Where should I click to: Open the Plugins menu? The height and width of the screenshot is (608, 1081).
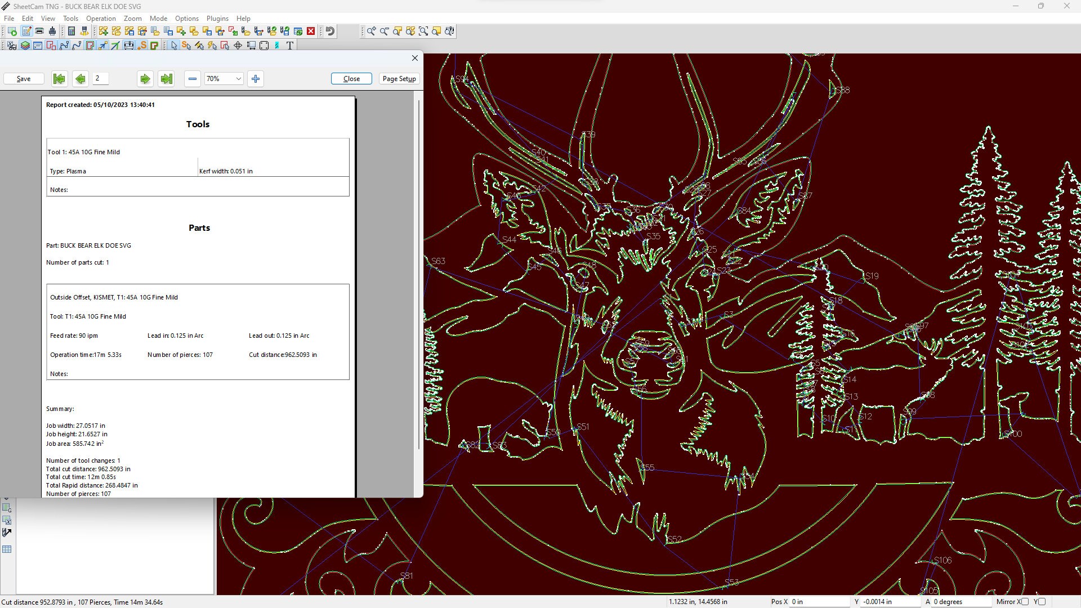pyautogui.click(x=217, y=19)
